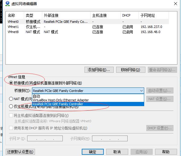Screen dimensions: 181x156
Task: Click the 名称 column header
Action: (x=15, y=15)
